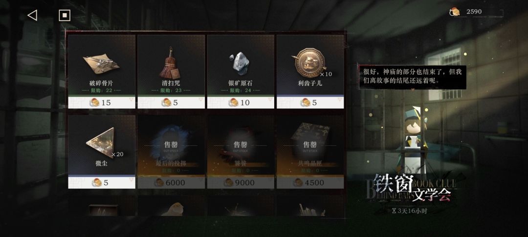Image resolution: width=528 pixels, height=237 pixels.
Task: Pick the 银矿原石 silver ore item
Action: pos(241,65)
